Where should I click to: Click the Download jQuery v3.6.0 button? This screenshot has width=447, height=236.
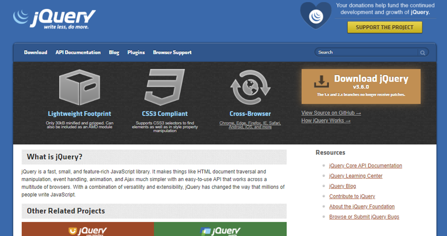(361, 86)
